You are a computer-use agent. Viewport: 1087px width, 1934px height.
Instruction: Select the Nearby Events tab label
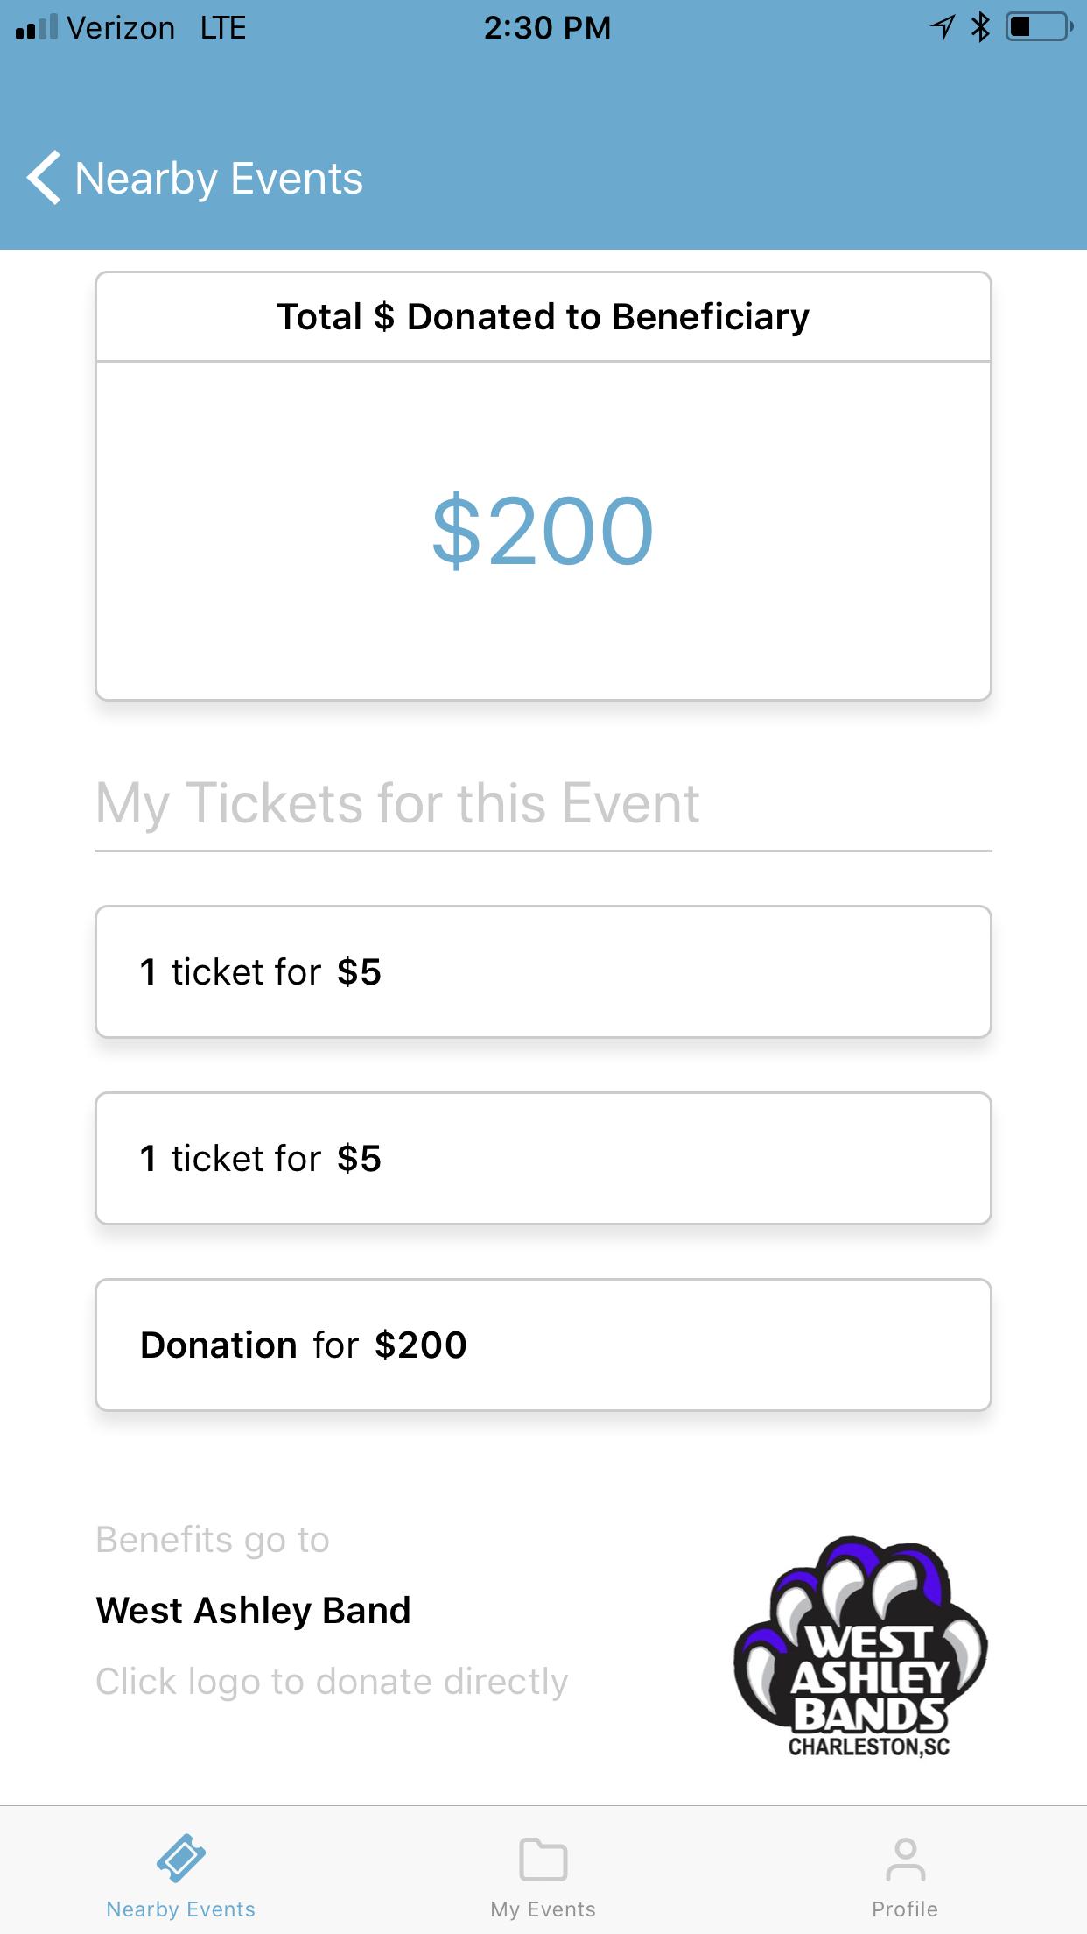[181, 1909]
